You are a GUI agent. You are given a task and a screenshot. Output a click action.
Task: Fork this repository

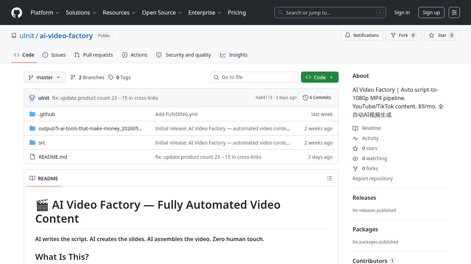tap(403, 35)
